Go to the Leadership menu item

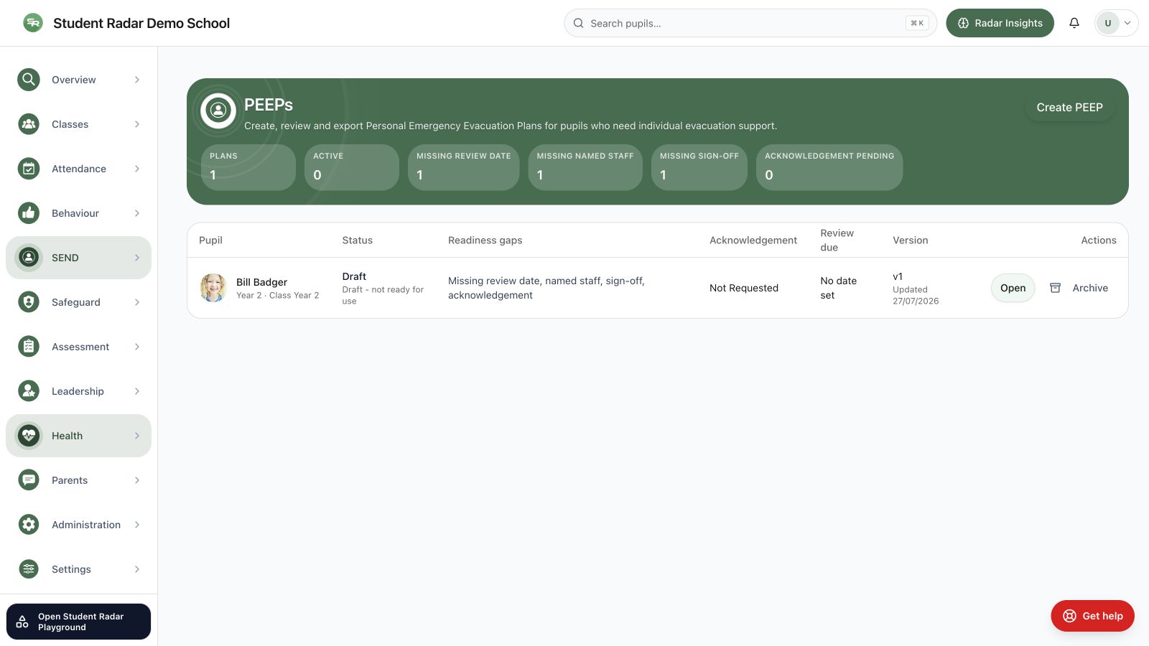point(78,391)
